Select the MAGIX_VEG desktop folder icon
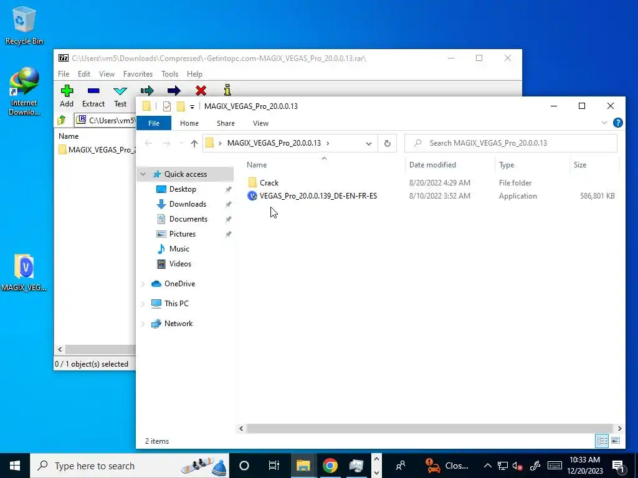 [x=24, y=273]
